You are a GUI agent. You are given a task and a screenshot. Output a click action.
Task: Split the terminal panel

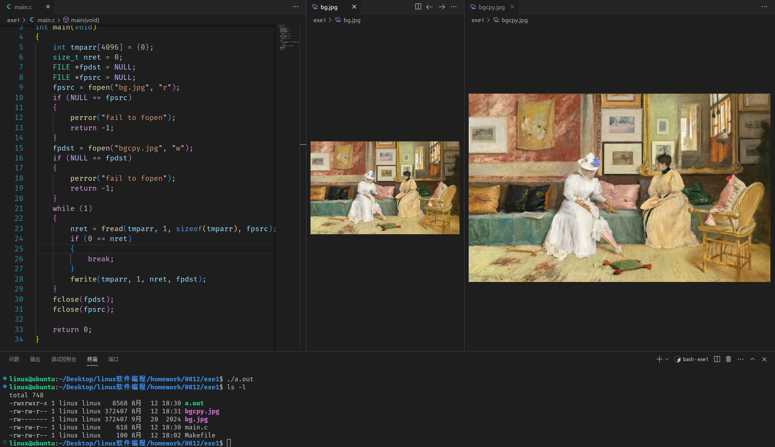[717, 359]
